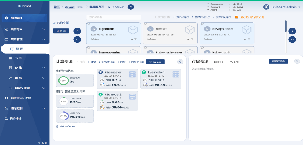The image size is (303, 145).
Task: Click the star on the ingress-nginx namespace card
Action: coord(88,48)
